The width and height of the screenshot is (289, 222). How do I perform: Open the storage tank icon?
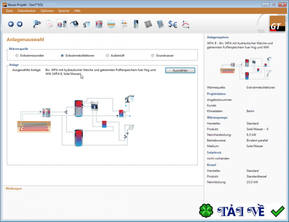[x=136, y=24]
